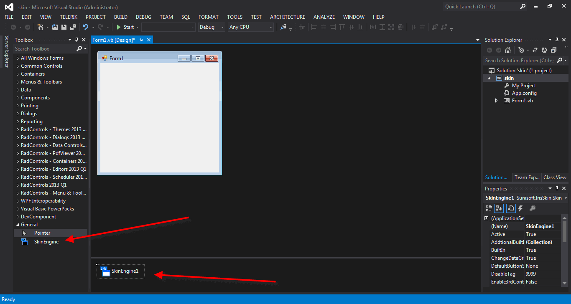571x304 pixels.
Task: Click the Quick Launch magnifier icon
Action: (523, 7)
